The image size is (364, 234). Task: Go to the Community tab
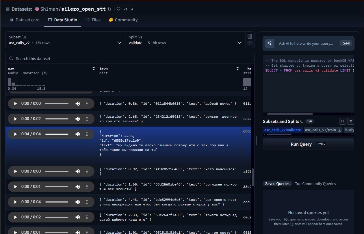pos(123,20)
